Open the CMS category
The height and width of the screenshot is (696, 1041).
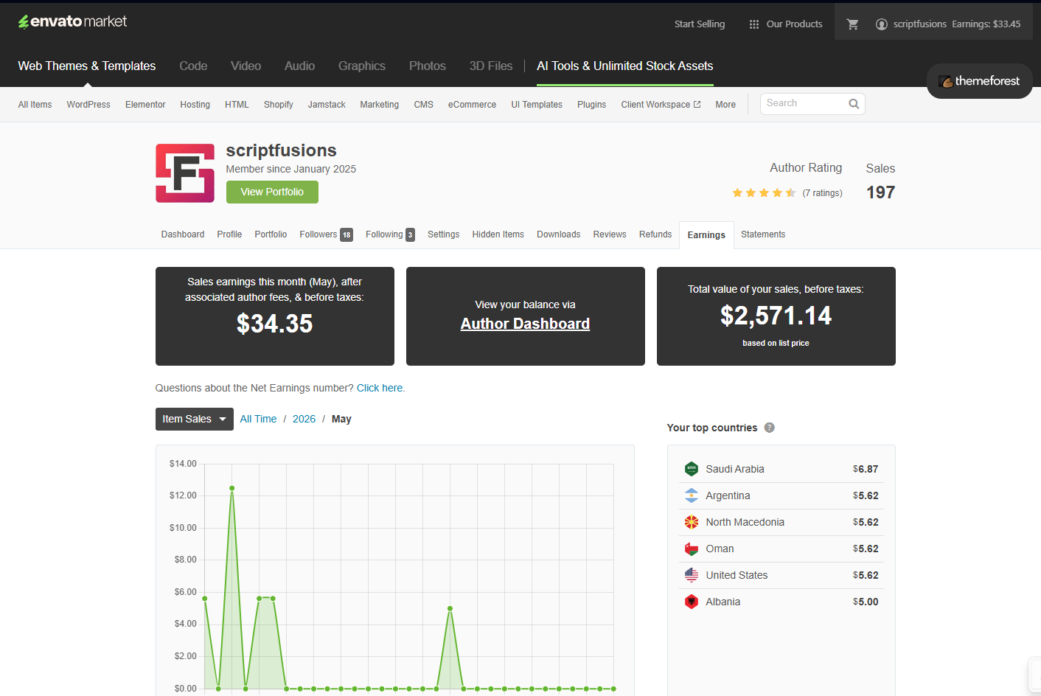coord(424,105)
